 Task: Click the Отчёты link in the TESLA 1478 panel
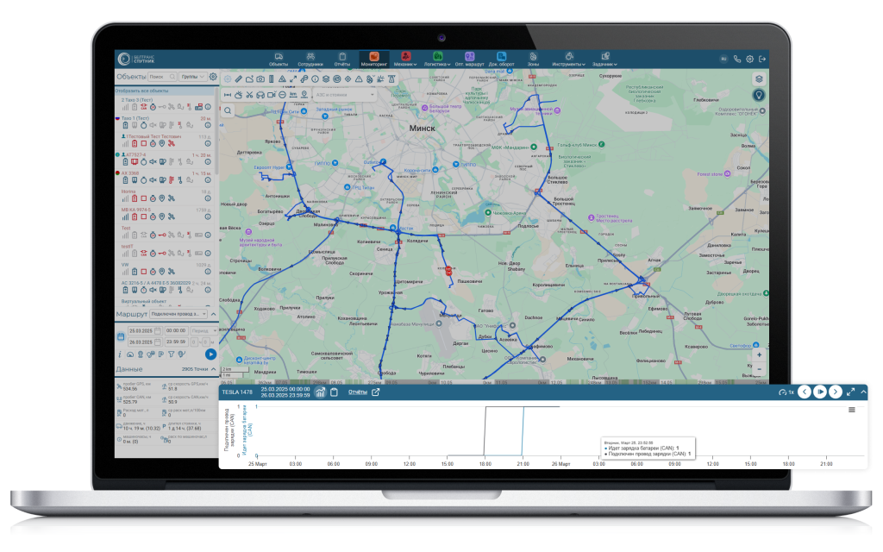click(x=357, y=392)
